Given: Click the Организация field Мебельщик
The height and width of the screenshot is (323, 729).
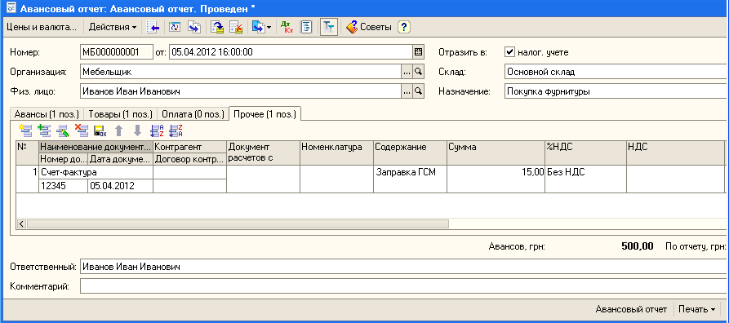Looking at the screenshot, I should coord(240,72).
